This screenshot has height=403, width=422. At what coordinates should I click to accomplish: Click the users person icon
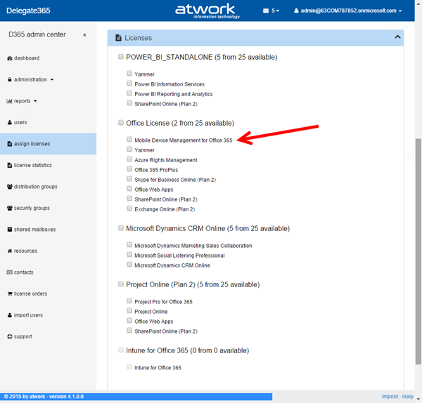coord(10,122)
